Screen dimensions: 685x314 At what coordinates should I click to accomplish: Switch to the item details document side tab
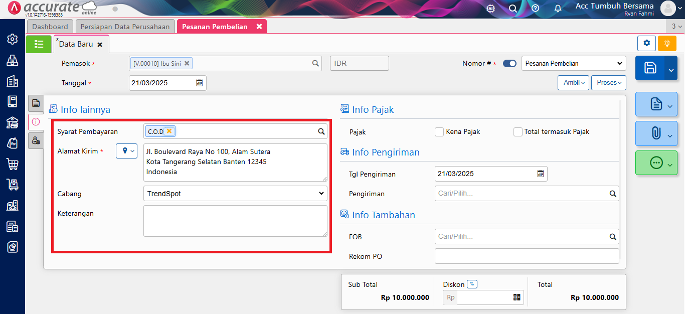[x=36, y=103]
